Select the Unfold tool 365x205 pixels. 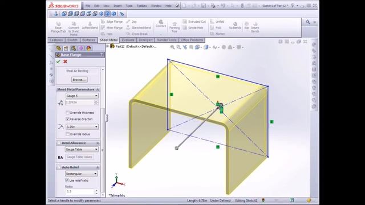click(x=217, y=22)
